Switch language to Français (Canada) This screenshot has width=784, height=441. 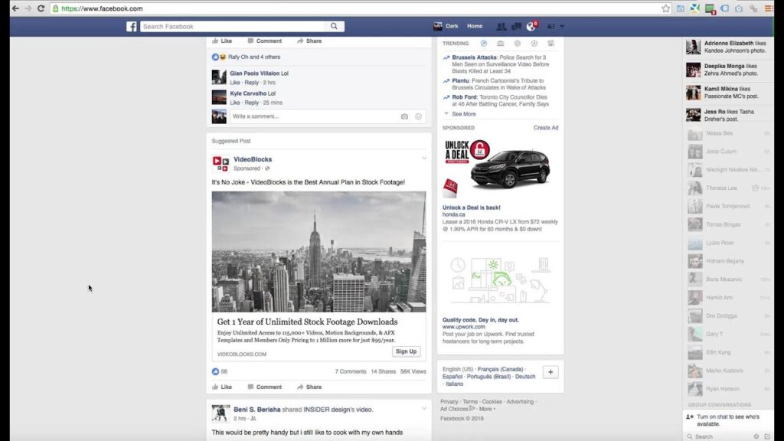point(500,370)
